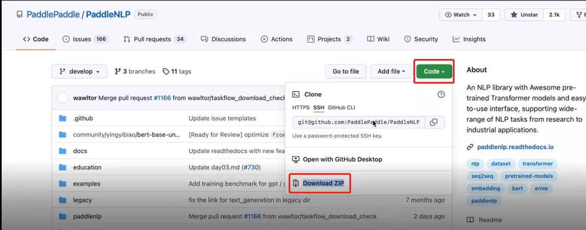The width and height of the screenshot is (586, 230).
Task: Click the embedding topic tag
Action: click(485, 188)
